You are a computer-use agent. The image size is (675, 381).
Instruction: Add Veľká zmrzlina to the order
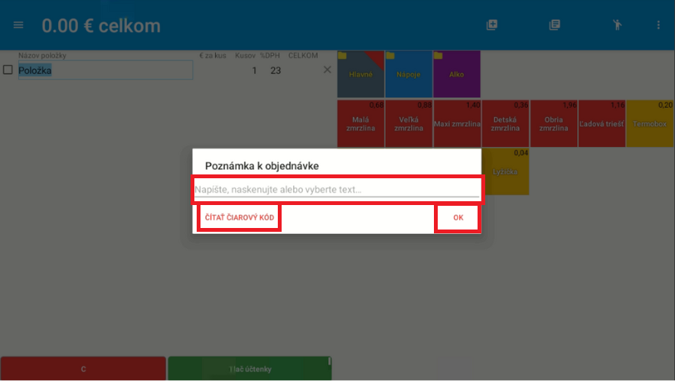pyautogui.click(x=409, y=123)
